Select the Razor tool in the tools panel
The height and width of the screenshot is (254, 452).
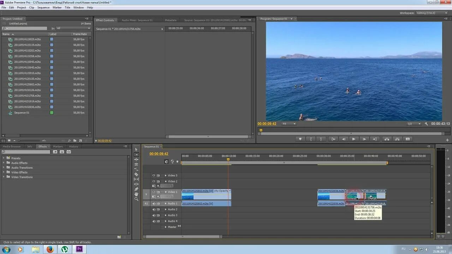coord(136,174)
